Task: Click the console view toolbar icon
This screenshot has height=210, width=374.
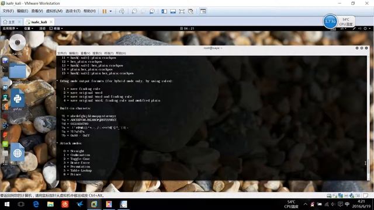Action: tap(203, 11)
